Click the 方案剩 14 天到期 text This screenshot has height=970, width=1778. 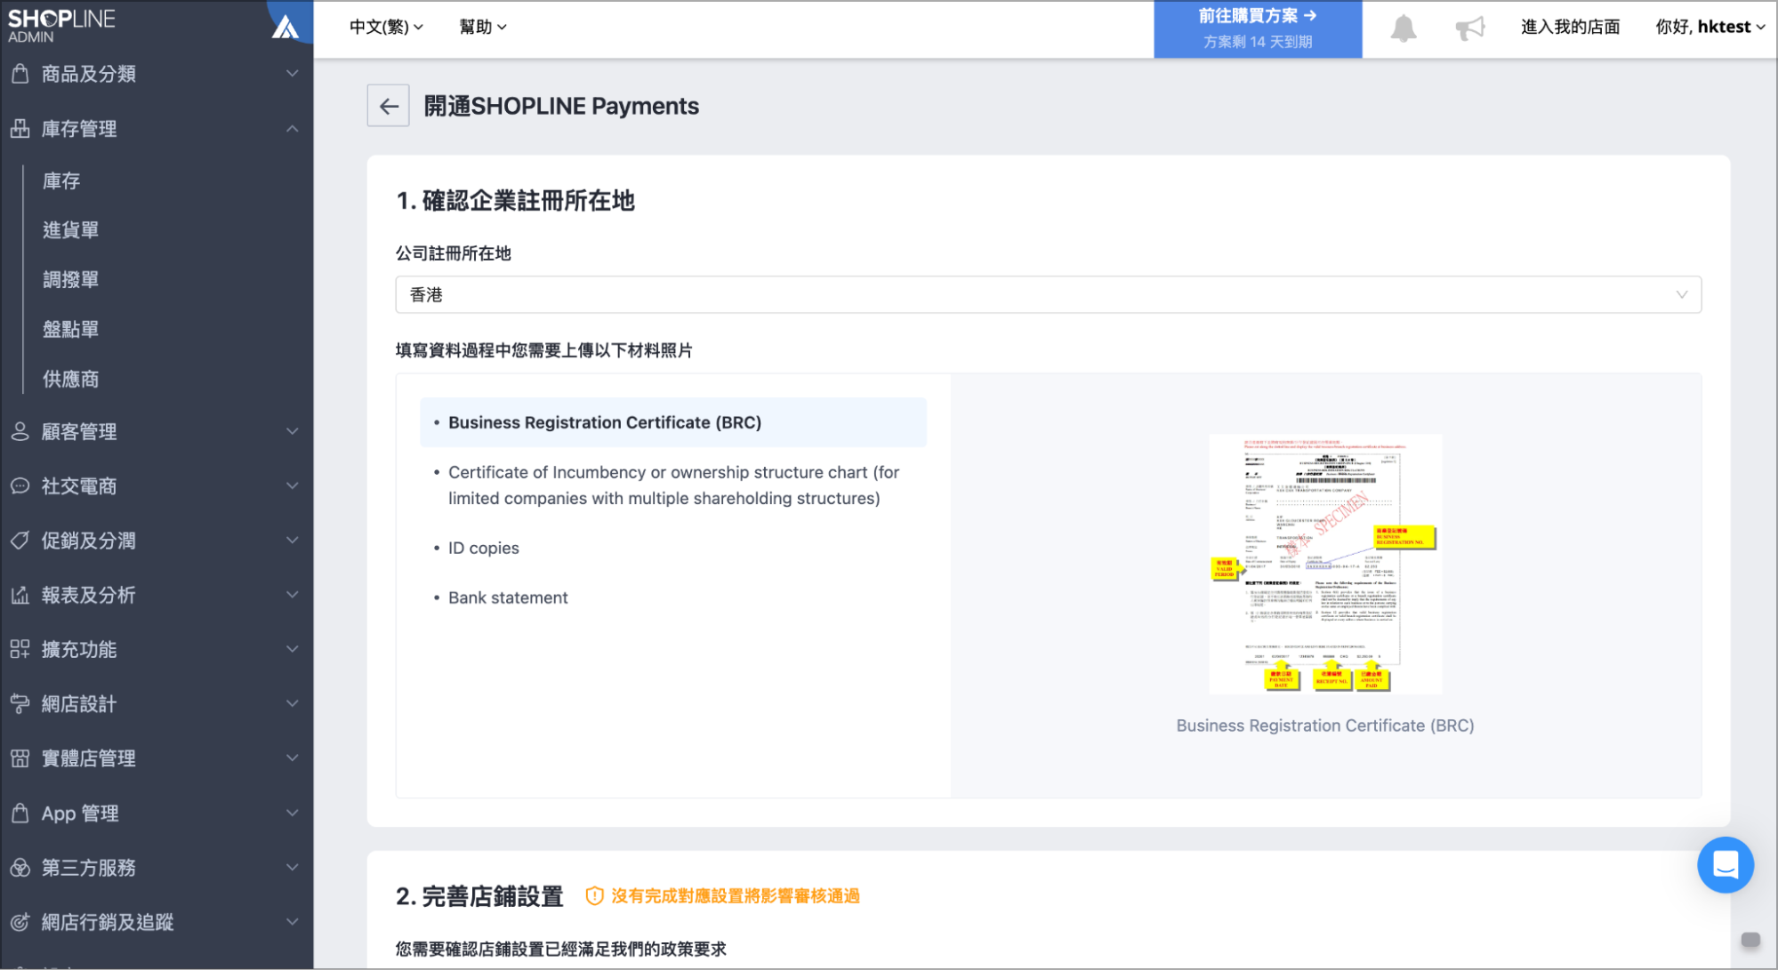tap(1257, 42)
